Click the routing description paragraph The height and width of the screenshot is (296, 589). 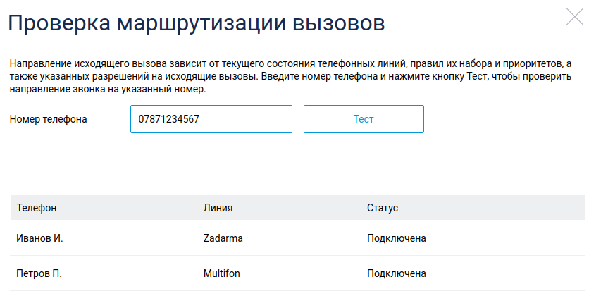coord(290,77)
